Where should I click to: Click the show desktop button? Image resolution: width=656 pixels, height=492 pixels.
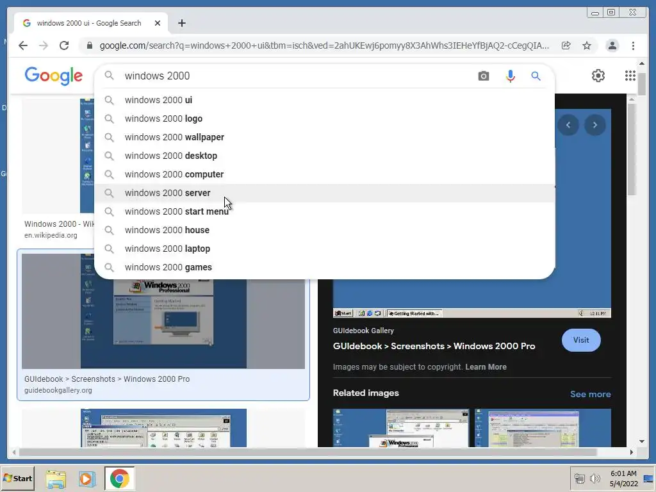[x=649, y=478]
